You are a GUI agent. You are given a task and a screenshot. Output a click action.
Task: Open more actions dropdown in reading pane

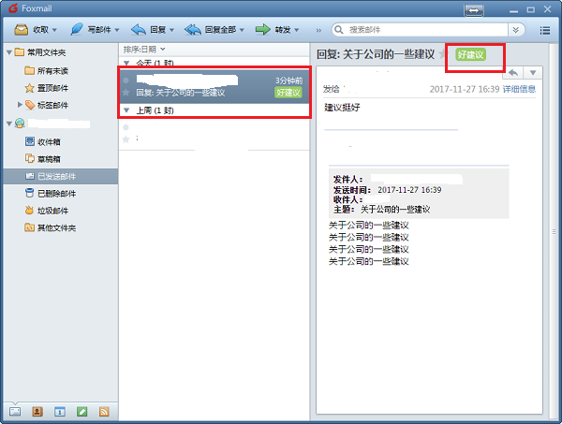pyautogui.click(x=533, y=73)
